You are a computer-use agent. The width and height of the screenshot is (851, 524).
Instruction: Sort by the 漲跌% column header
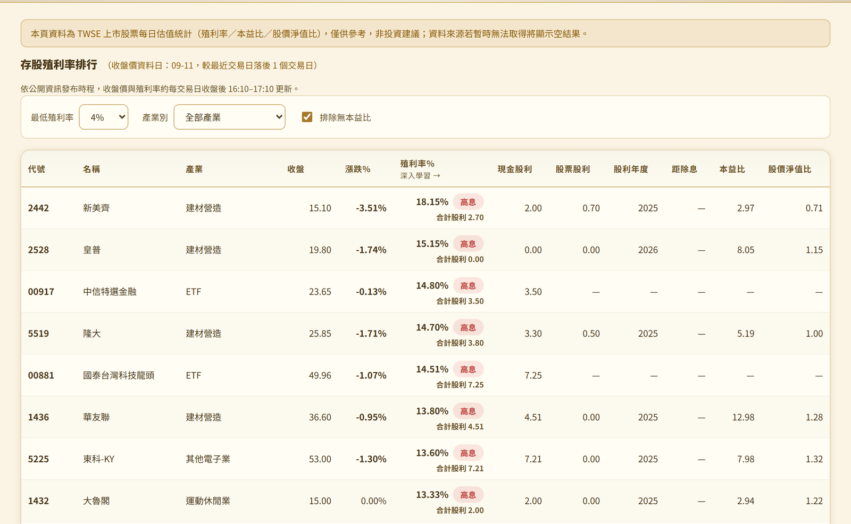[357, 169]
